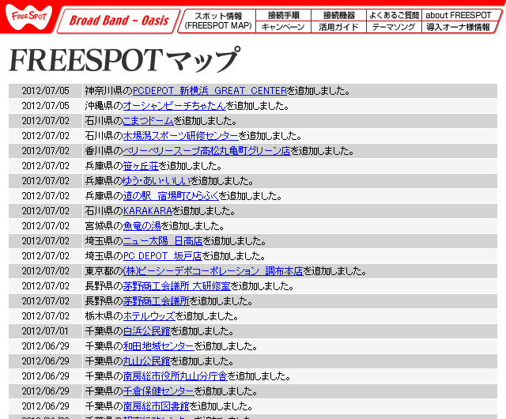Open about FREESPOT menu item

459,15
